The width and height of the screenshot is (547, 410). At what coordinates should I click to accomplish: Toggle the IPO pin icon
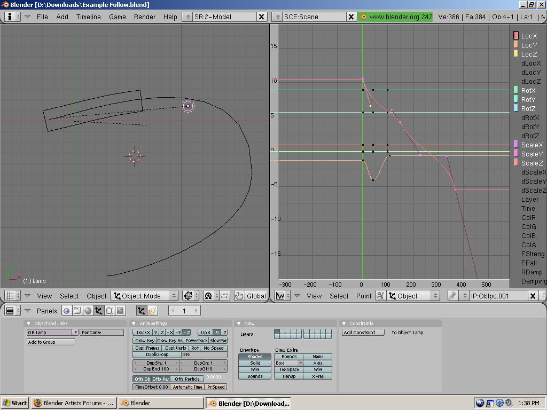click(453, 296)
